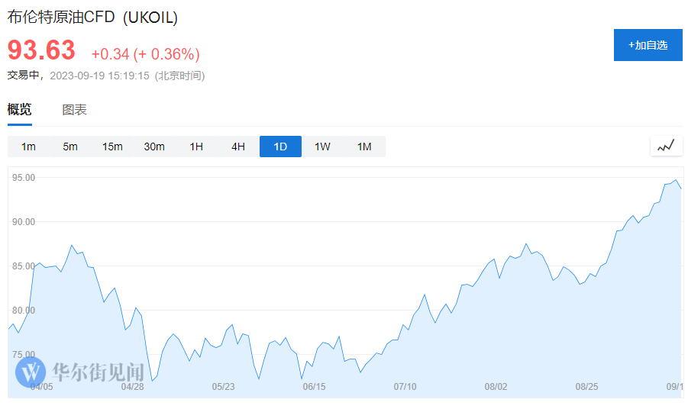
Task: Choose the 15m interval
Action: (112, 147)
